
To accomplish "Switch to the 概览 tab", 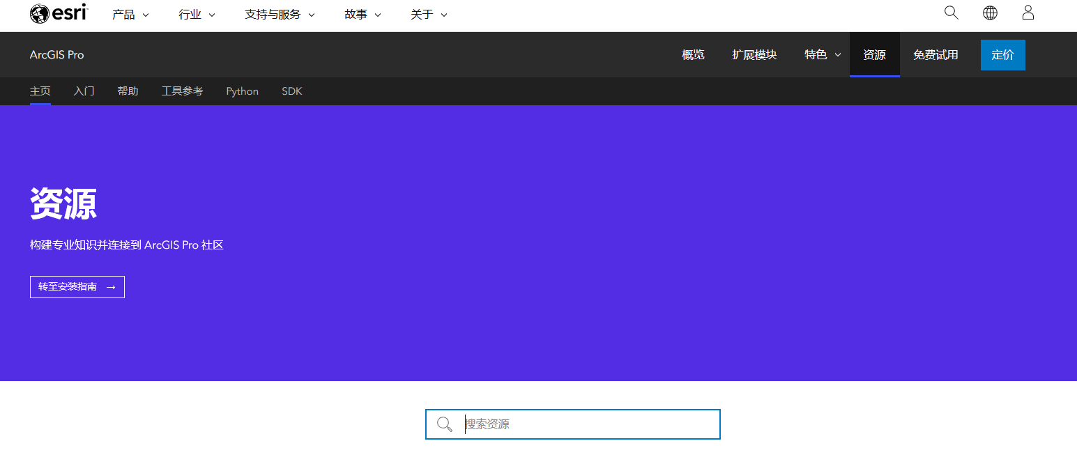I will [693, 54].
